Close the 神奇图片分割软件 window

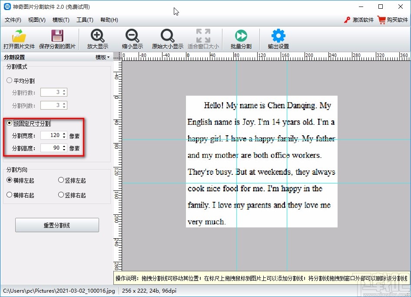coord(401,7)
